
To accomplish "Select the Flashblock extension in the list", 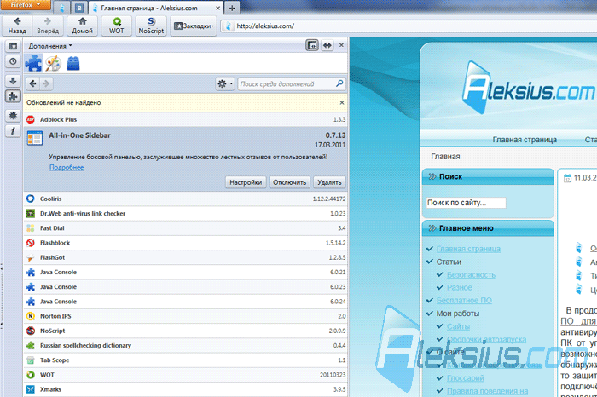I will pyautogui.click(x=186, y=243).
